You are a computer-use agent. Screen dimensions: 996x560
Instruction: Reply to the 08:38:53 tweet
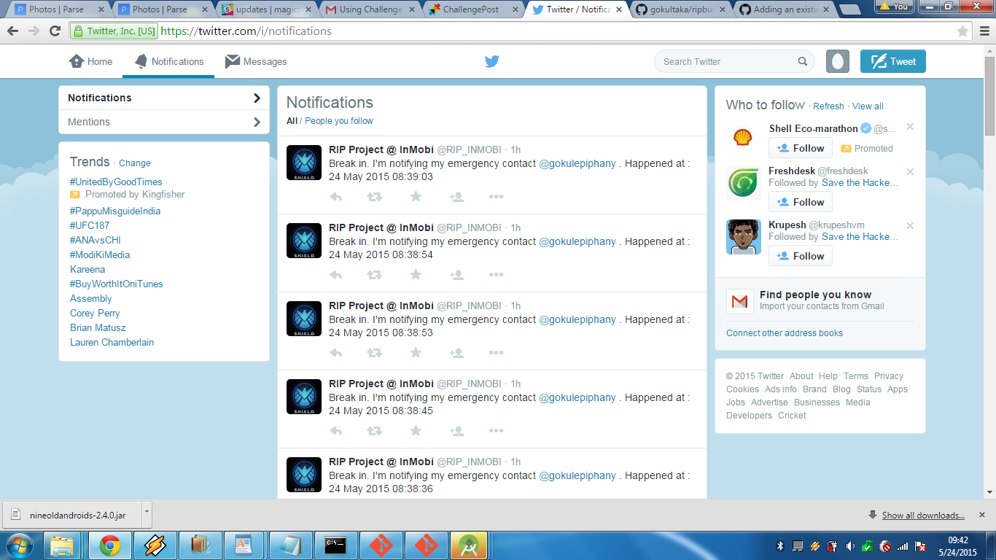click(x=336, y=353)
